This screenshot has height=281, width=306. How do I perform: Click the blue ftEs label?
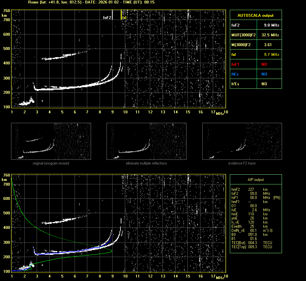235,74
